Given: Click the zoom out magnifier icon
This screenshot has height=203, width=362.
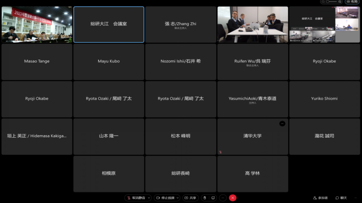Looking at the screenshot, I should [323, 2].
